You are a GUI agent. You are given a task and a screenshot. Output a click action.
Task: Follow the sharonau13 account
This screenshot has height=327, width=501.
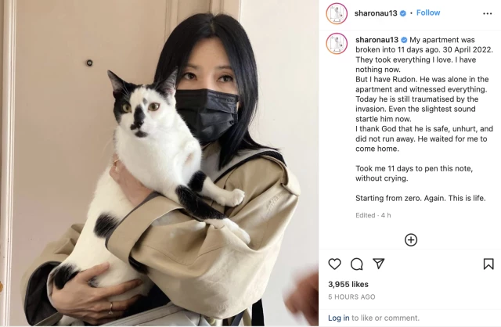(x=428, y=13)
